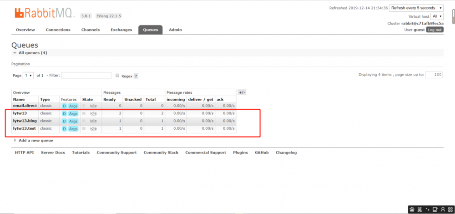Open the lytw13.test queue
This screenshot has height=214, width=455.
[x=25, y=128]
